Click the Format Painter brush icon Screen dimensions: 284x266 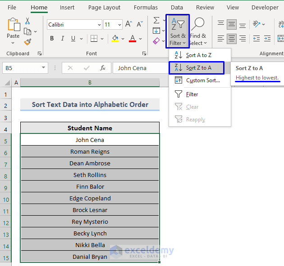click(x=27, y=42)
